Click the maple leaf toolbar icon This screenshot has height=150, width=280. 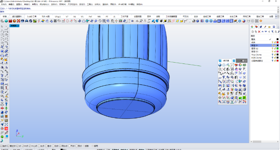coord(261,21)
